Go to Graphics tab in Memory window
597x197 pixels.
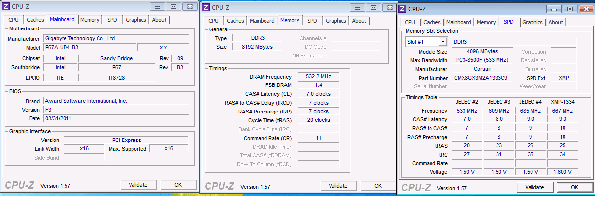336,21
